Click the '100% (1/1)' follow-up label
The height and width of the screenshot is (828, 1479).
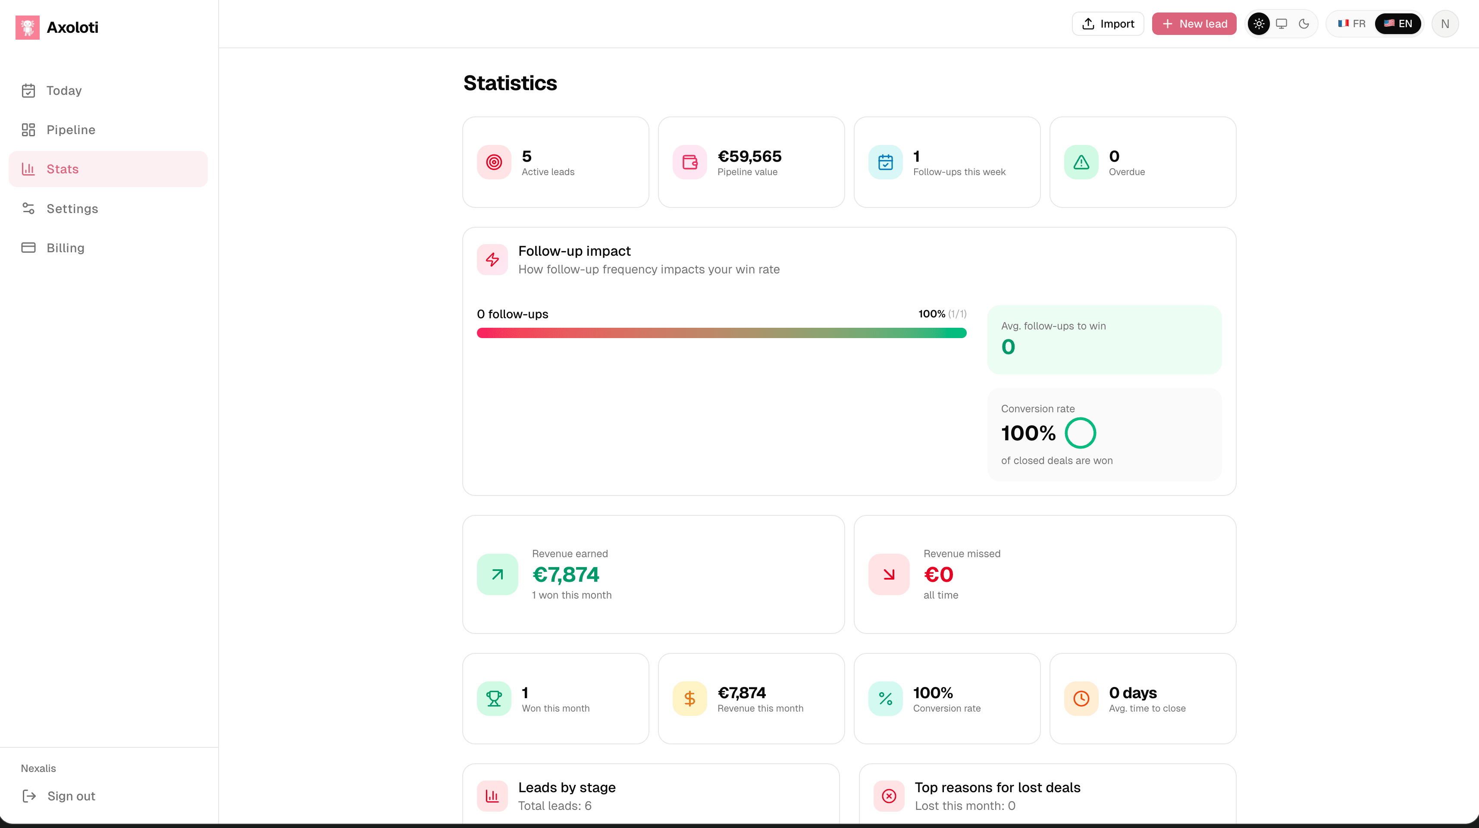(x=942, y=314)
